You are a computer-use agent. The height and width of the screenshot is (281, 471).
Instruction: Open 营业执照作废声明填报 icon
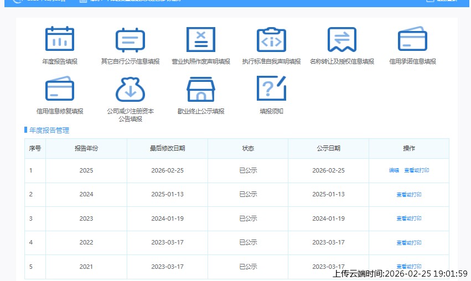[x=200, y=39]
